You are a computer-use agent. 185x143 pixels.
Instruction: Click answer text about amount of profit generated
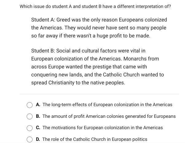click(109, 116)
